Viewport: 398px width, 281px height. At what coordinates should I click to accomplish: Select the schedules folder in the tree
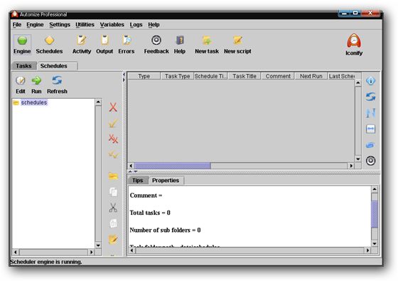pyautogui.click(x=34, y=102)
